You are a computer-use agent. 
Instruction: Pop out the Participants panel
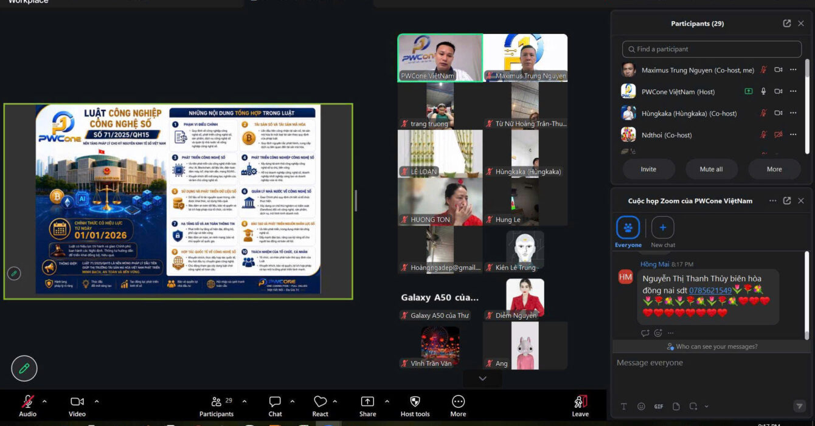point(787,24)
